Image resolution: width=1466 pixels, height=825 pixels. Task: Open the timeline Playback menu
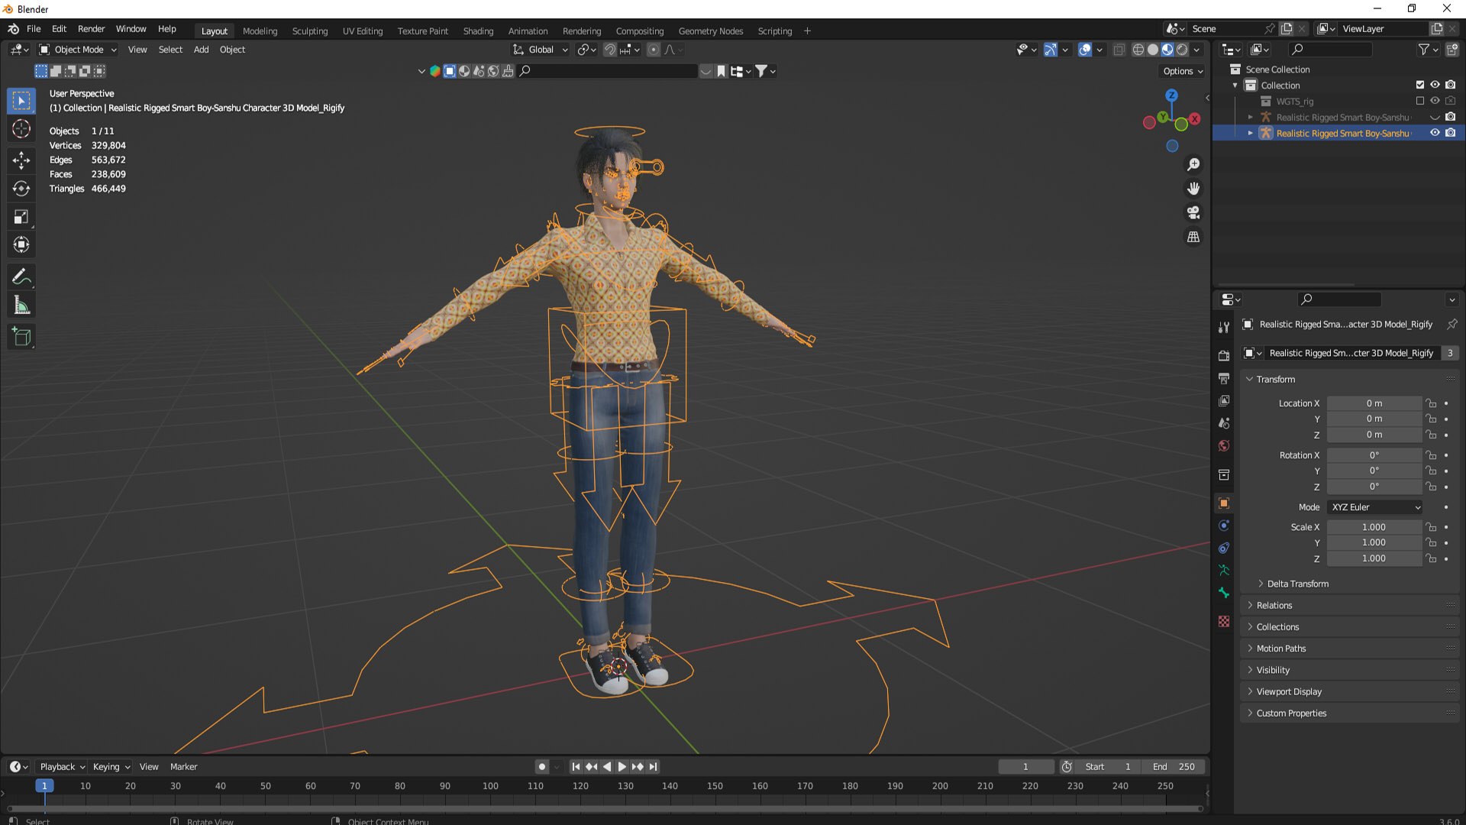point(62,767)
